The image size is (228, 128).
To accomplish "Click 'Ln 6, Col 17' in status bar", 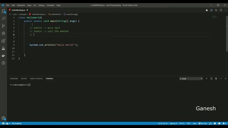I will [163, 123].
